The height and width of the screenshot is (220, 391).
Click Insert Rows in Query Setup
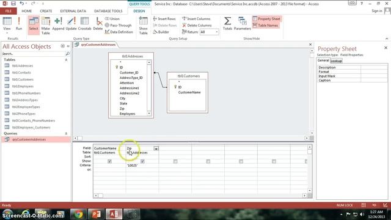[x=164, y=19]
